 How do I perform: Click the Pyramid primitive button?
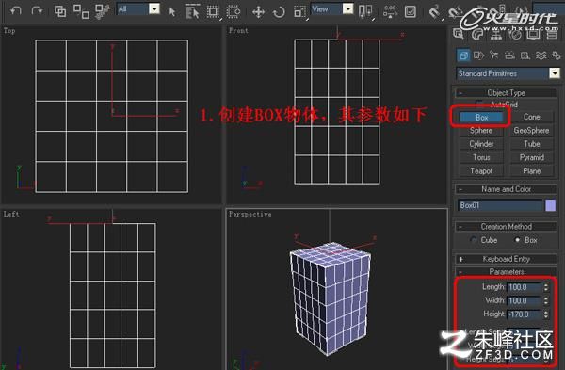[x=531, y=157]
